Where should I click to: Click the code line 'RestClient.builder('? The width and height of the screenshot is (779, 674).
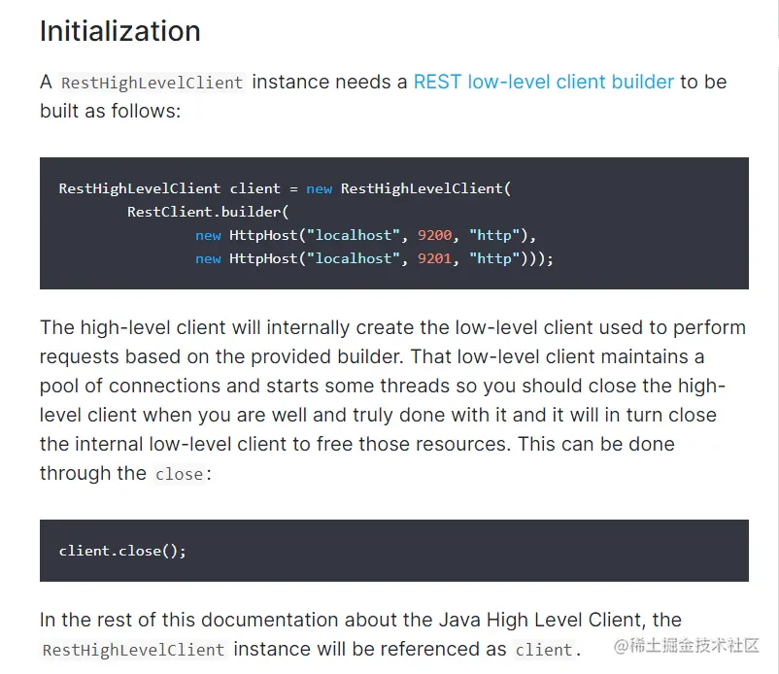coord(208,212)
